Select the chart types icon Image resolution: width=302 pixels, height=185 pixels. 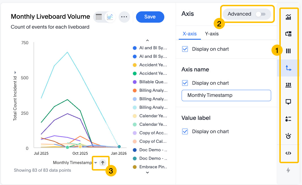pos(288,17)
